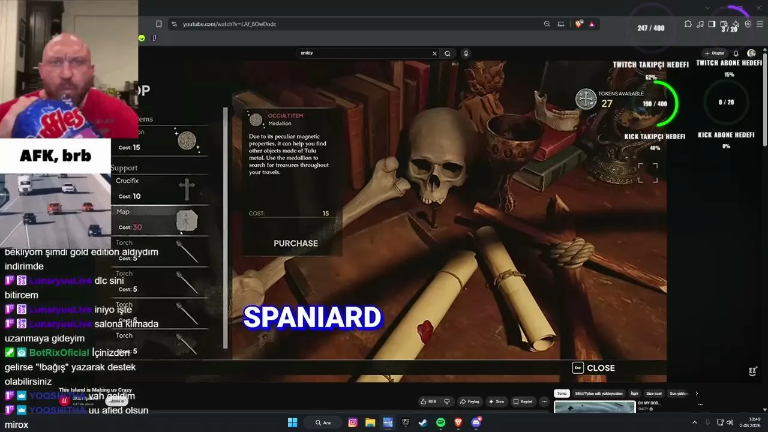Show more filter chips with arrow

coord(697,394)
